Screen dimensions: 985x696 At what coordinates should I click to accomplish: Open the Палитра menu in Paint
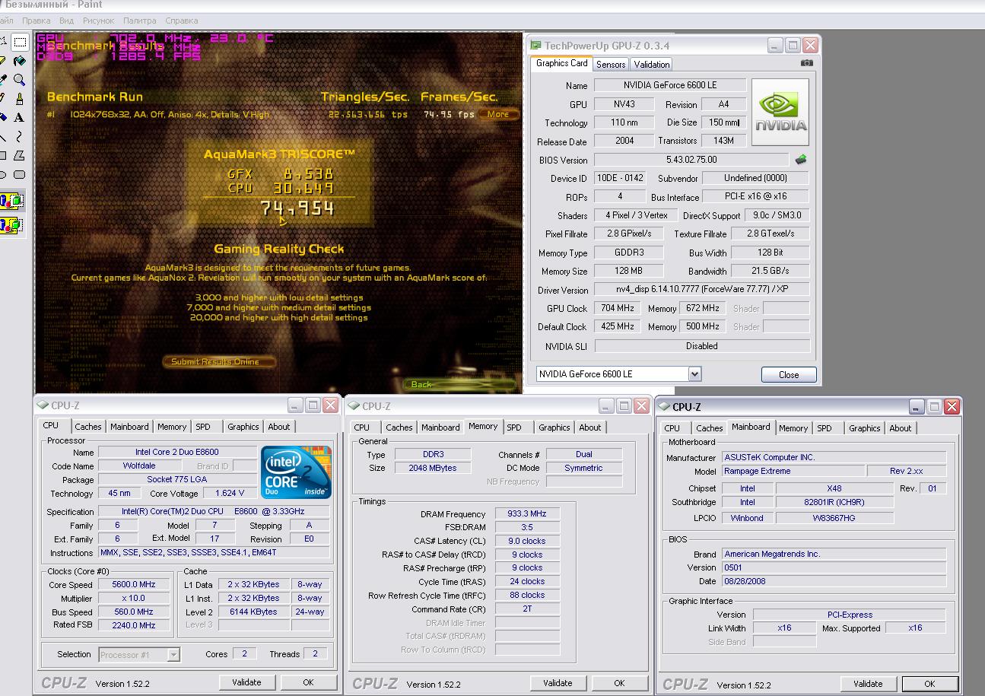[140, 21]
